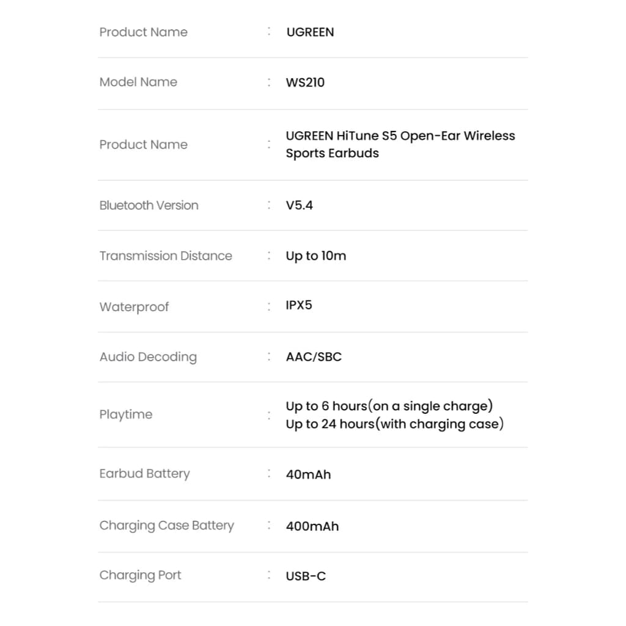Select the IPX5 rating text
This screenshot has height=626, width=626.
[x=298, y=305]
